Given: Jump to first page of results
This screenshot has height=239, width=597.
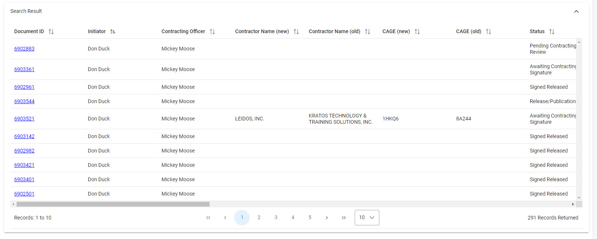Looking at the screenshot, I should click(x=208, y=218).
